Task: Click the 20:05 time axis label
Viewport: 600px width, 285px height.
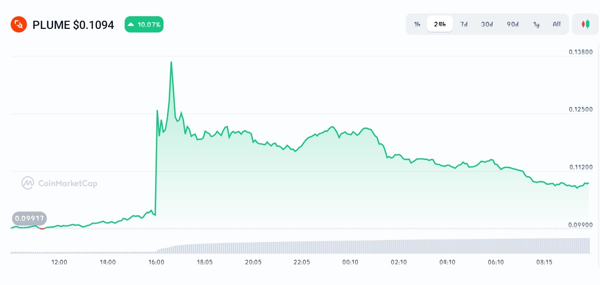Action: [x=253, y=262]
